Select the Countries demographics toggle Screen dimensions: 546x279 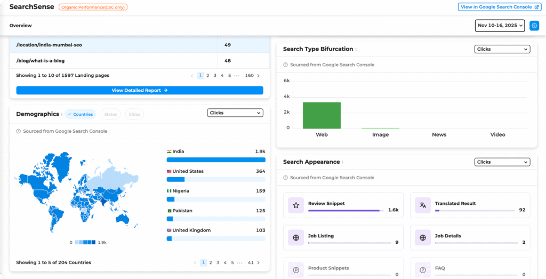pos(80,114)
